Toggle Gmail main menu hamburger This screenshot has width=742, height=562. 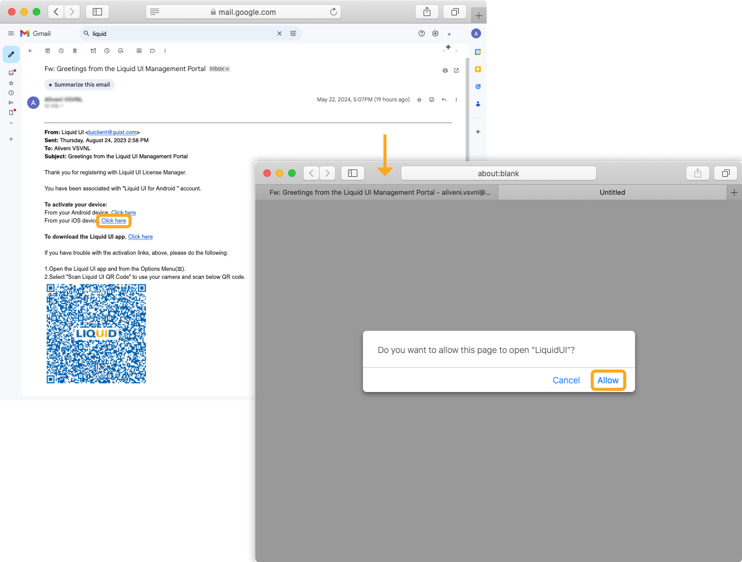click(11, 33)
